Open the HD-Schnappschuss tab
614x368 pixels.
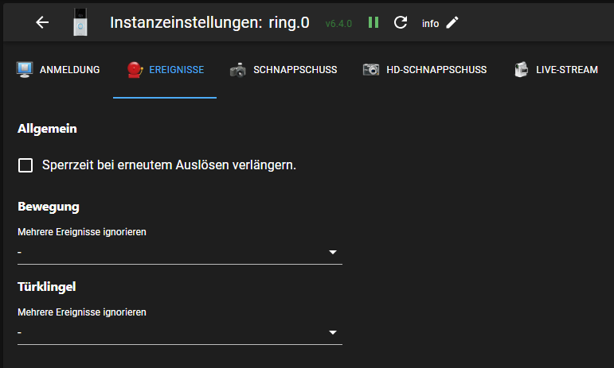click(x=424, y=69)
